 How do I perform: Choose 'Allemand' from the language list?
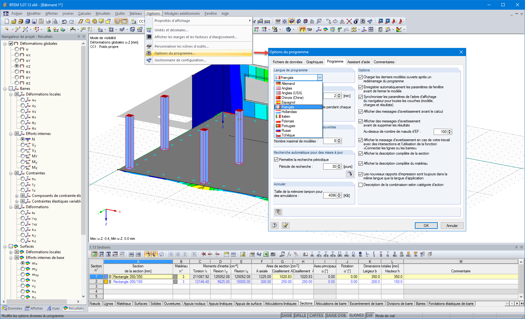[298, 84]
